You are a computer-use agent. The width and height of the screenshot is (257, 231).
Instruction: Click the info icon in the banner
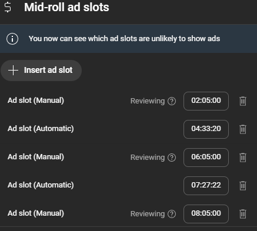click(12, 39)
